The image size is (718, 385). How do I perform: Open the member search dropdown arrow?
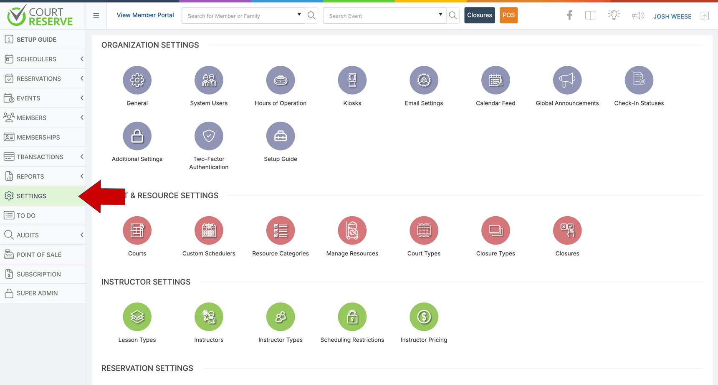(x=299, y=15)
